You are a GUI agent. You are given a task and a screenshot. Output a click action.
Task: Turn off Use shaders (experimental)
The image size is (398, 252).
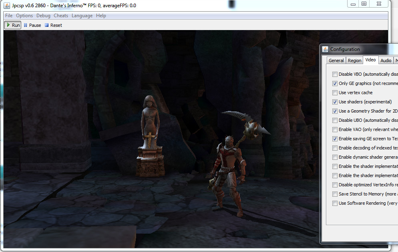[x=335, y=102]
